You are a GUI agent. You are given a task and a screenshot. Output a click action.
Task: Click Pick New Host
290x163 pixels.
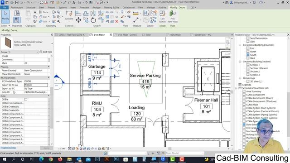point(173,17)
